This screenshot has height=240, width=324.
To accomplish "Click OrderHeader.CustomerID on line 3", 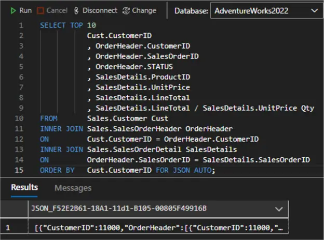I will 143,46.
